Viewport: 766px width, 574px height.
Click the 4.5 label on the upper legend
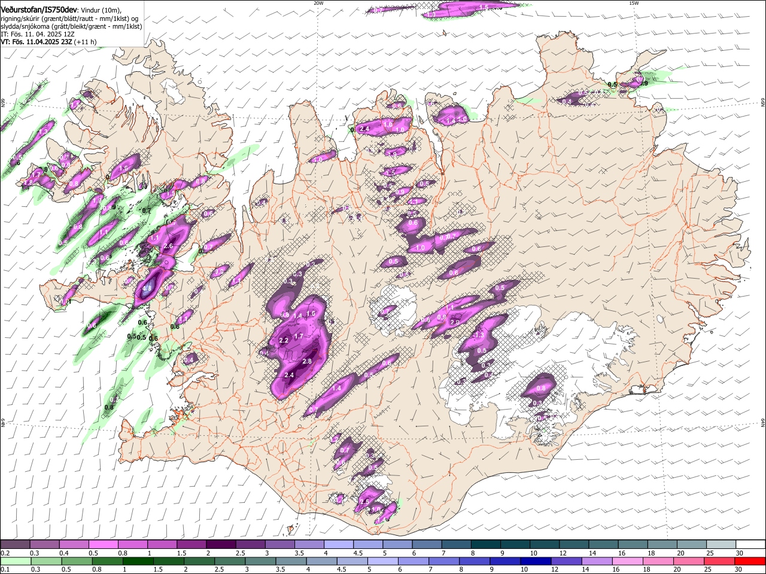(358, 553)
